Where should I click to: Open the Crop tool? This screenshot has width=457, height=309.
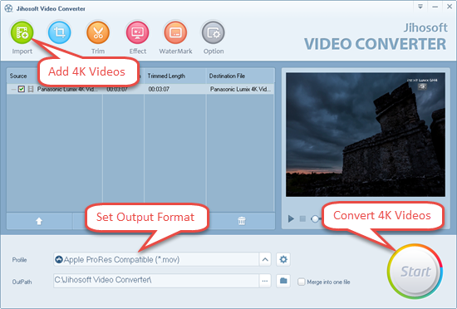(x=60, y=32)
